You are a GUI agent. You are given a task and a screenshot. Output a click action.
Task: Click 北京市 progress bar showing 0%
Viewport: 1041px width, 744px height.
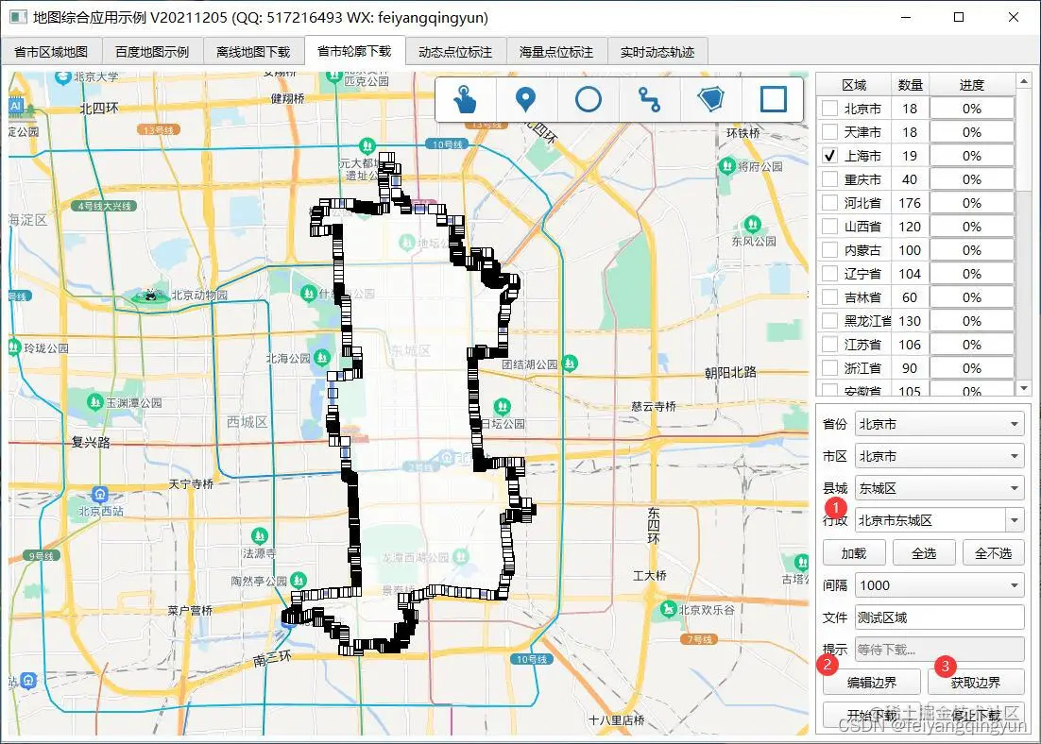[x=972, y=109]
